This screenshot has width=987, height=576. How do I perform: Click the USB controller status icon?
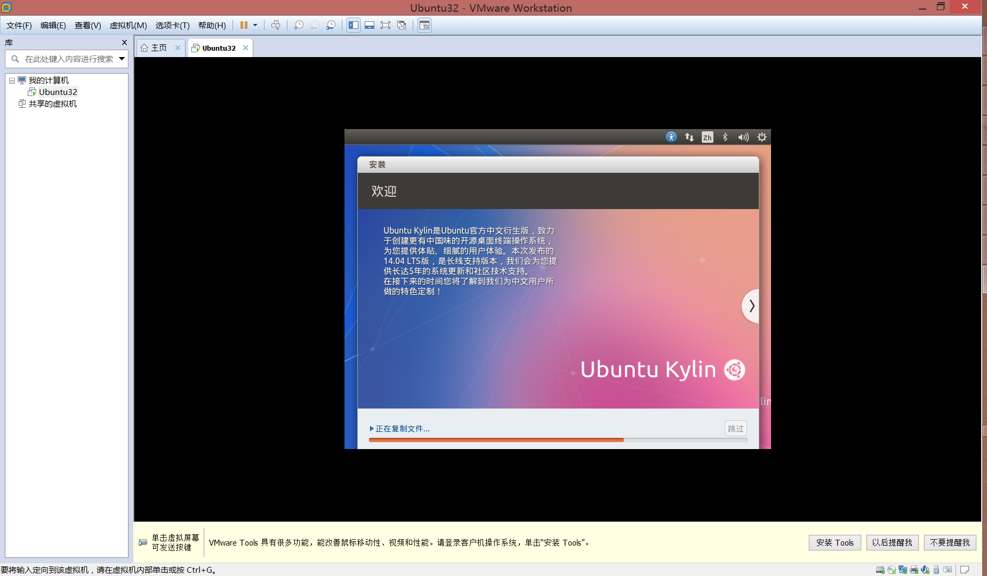pyautogui.click(x=936, y=570)
